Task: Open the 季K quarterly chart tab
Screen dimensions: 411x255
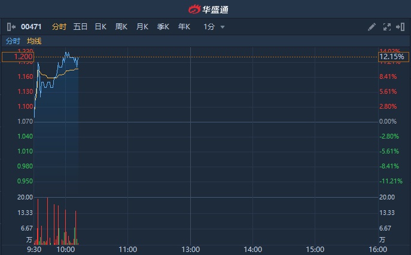Action: [163, 26]
